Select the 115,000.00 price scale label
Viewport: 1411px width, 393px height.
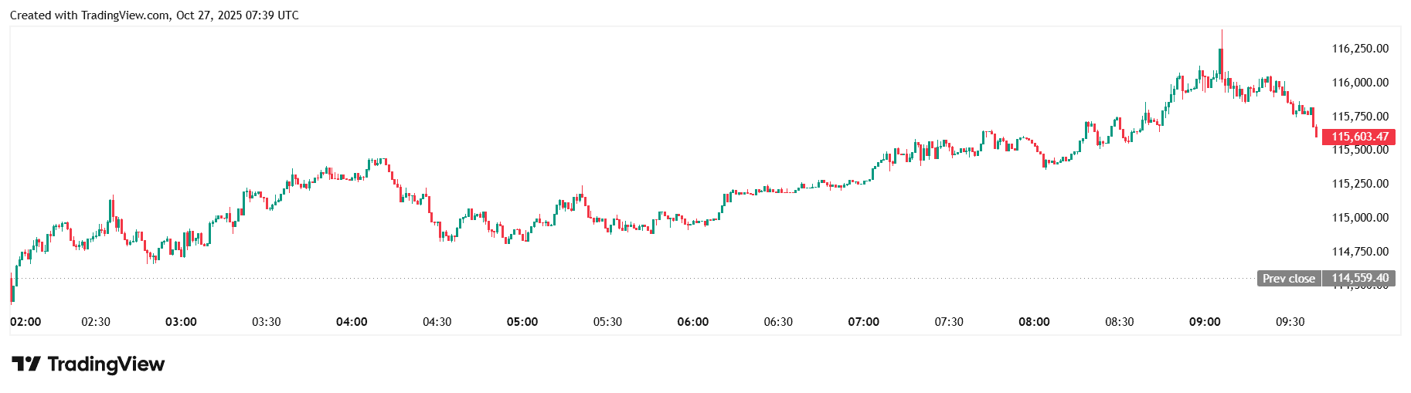coord(1359,218)
